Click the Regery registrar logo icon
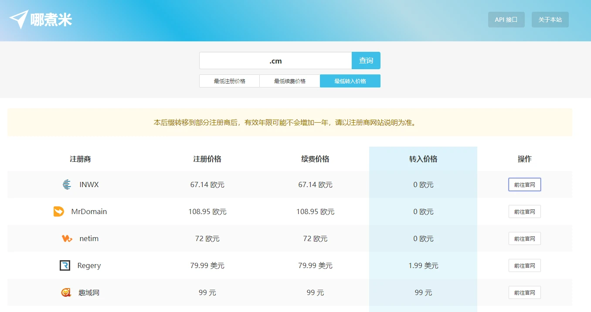 tap(65, 265)
